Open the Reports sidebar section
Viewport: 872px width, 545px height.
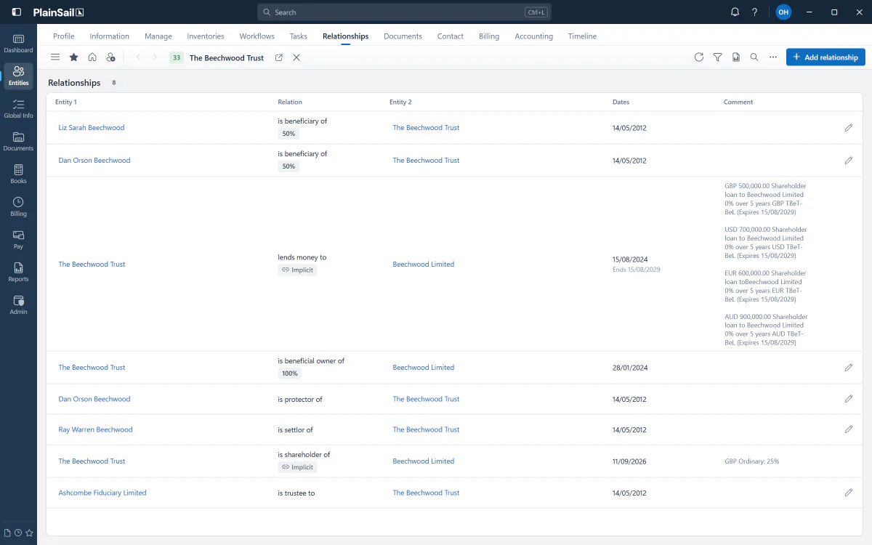[18, 272]
